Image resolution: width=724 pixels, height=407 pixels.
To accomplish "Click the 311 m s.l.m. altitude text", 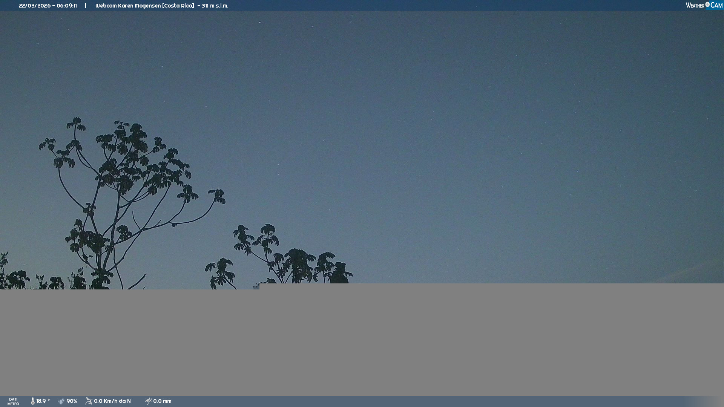I will (215, 6).
